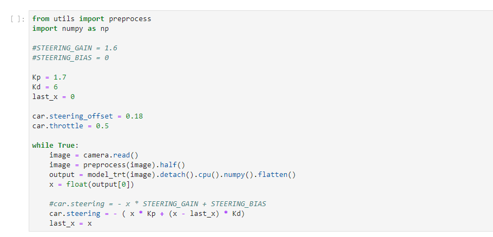
Task: Click the car.steering PD controller expression
Action: pos(147,214)
